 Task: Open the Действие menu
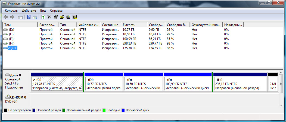29,11
